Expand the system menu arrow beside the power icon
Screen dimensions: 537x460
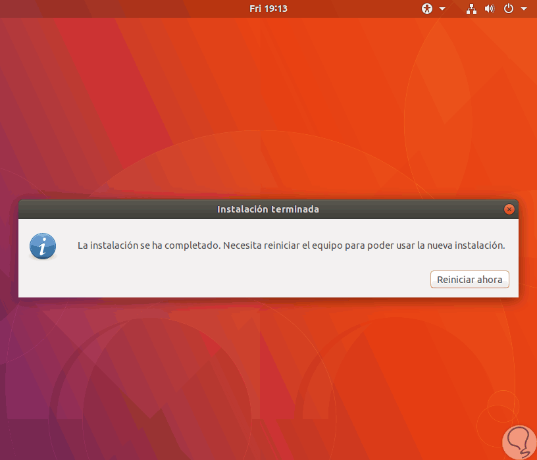coord(524,9)
